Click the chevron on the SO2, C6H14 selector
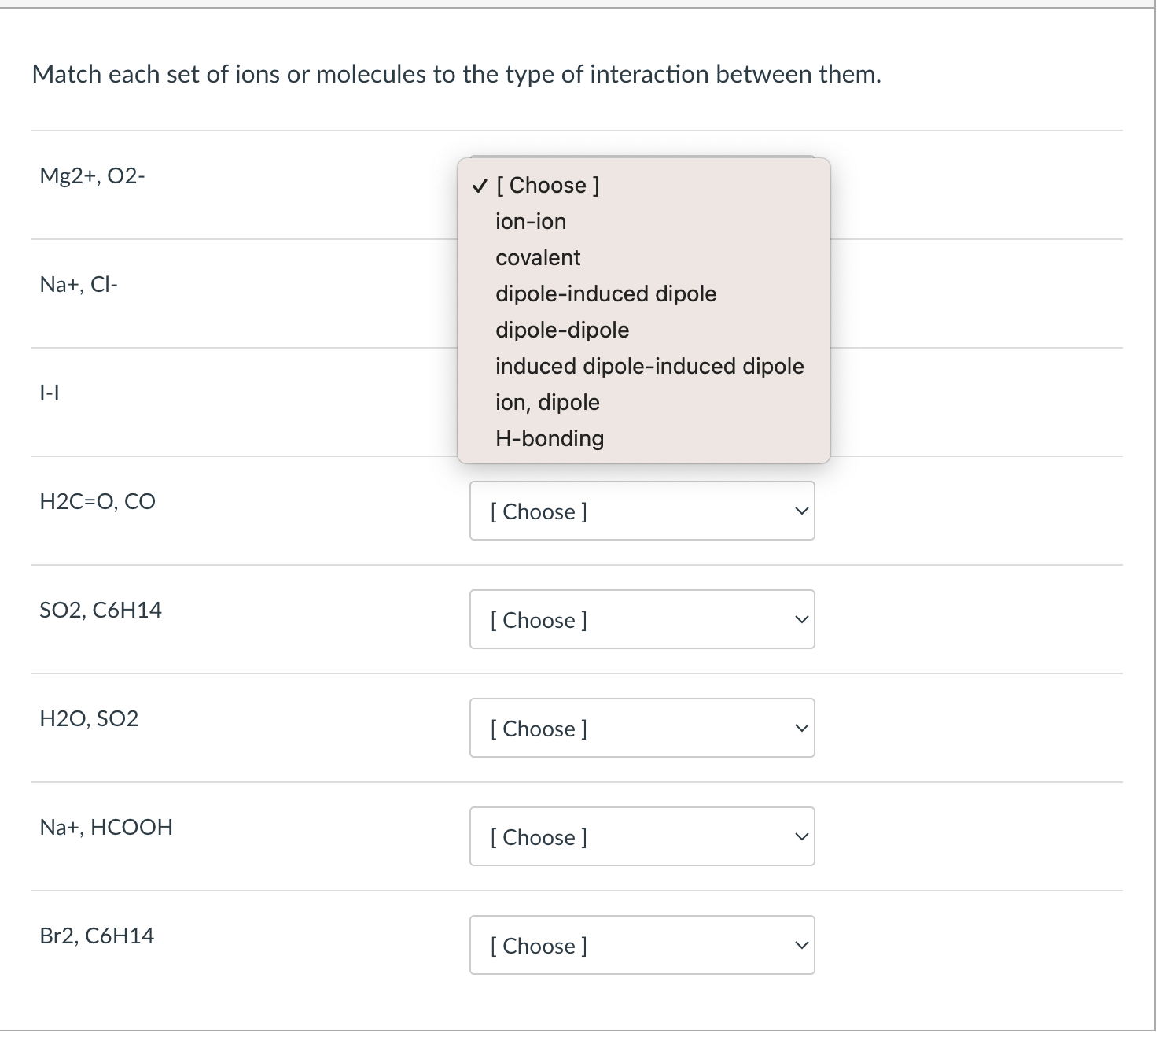 [801, 619]
